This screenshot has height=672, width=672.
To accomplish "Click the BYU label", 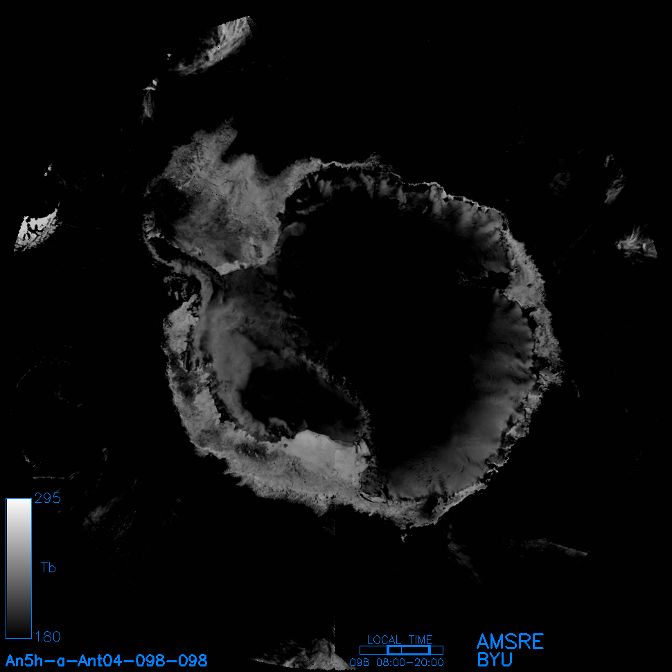I will click(x=495, y=660).
